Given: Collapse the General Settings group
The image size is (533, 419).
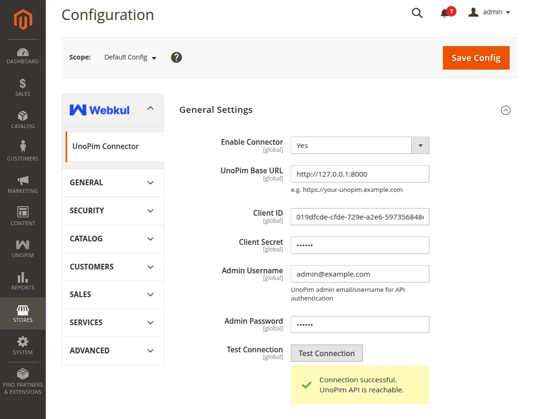Looking at the screenshot, I should (505, 110).
